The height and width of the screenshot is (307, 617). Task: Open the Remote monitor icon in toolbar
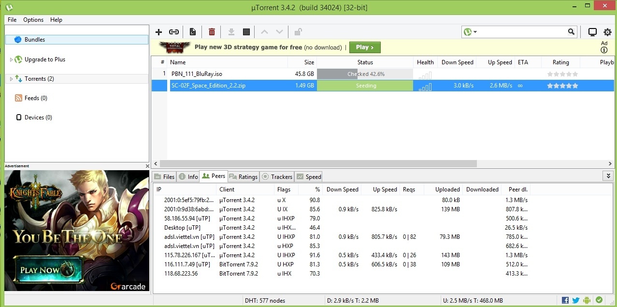click(x=592, y=32)
